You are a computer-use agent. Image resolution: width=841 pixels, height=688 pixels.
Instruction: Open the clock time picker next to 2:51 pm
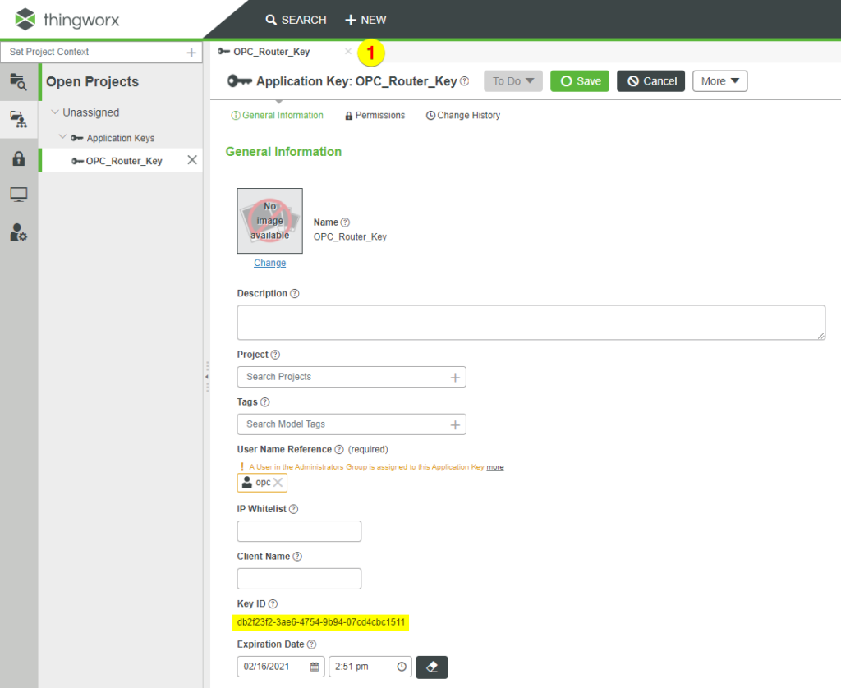[x=402, y=667]
